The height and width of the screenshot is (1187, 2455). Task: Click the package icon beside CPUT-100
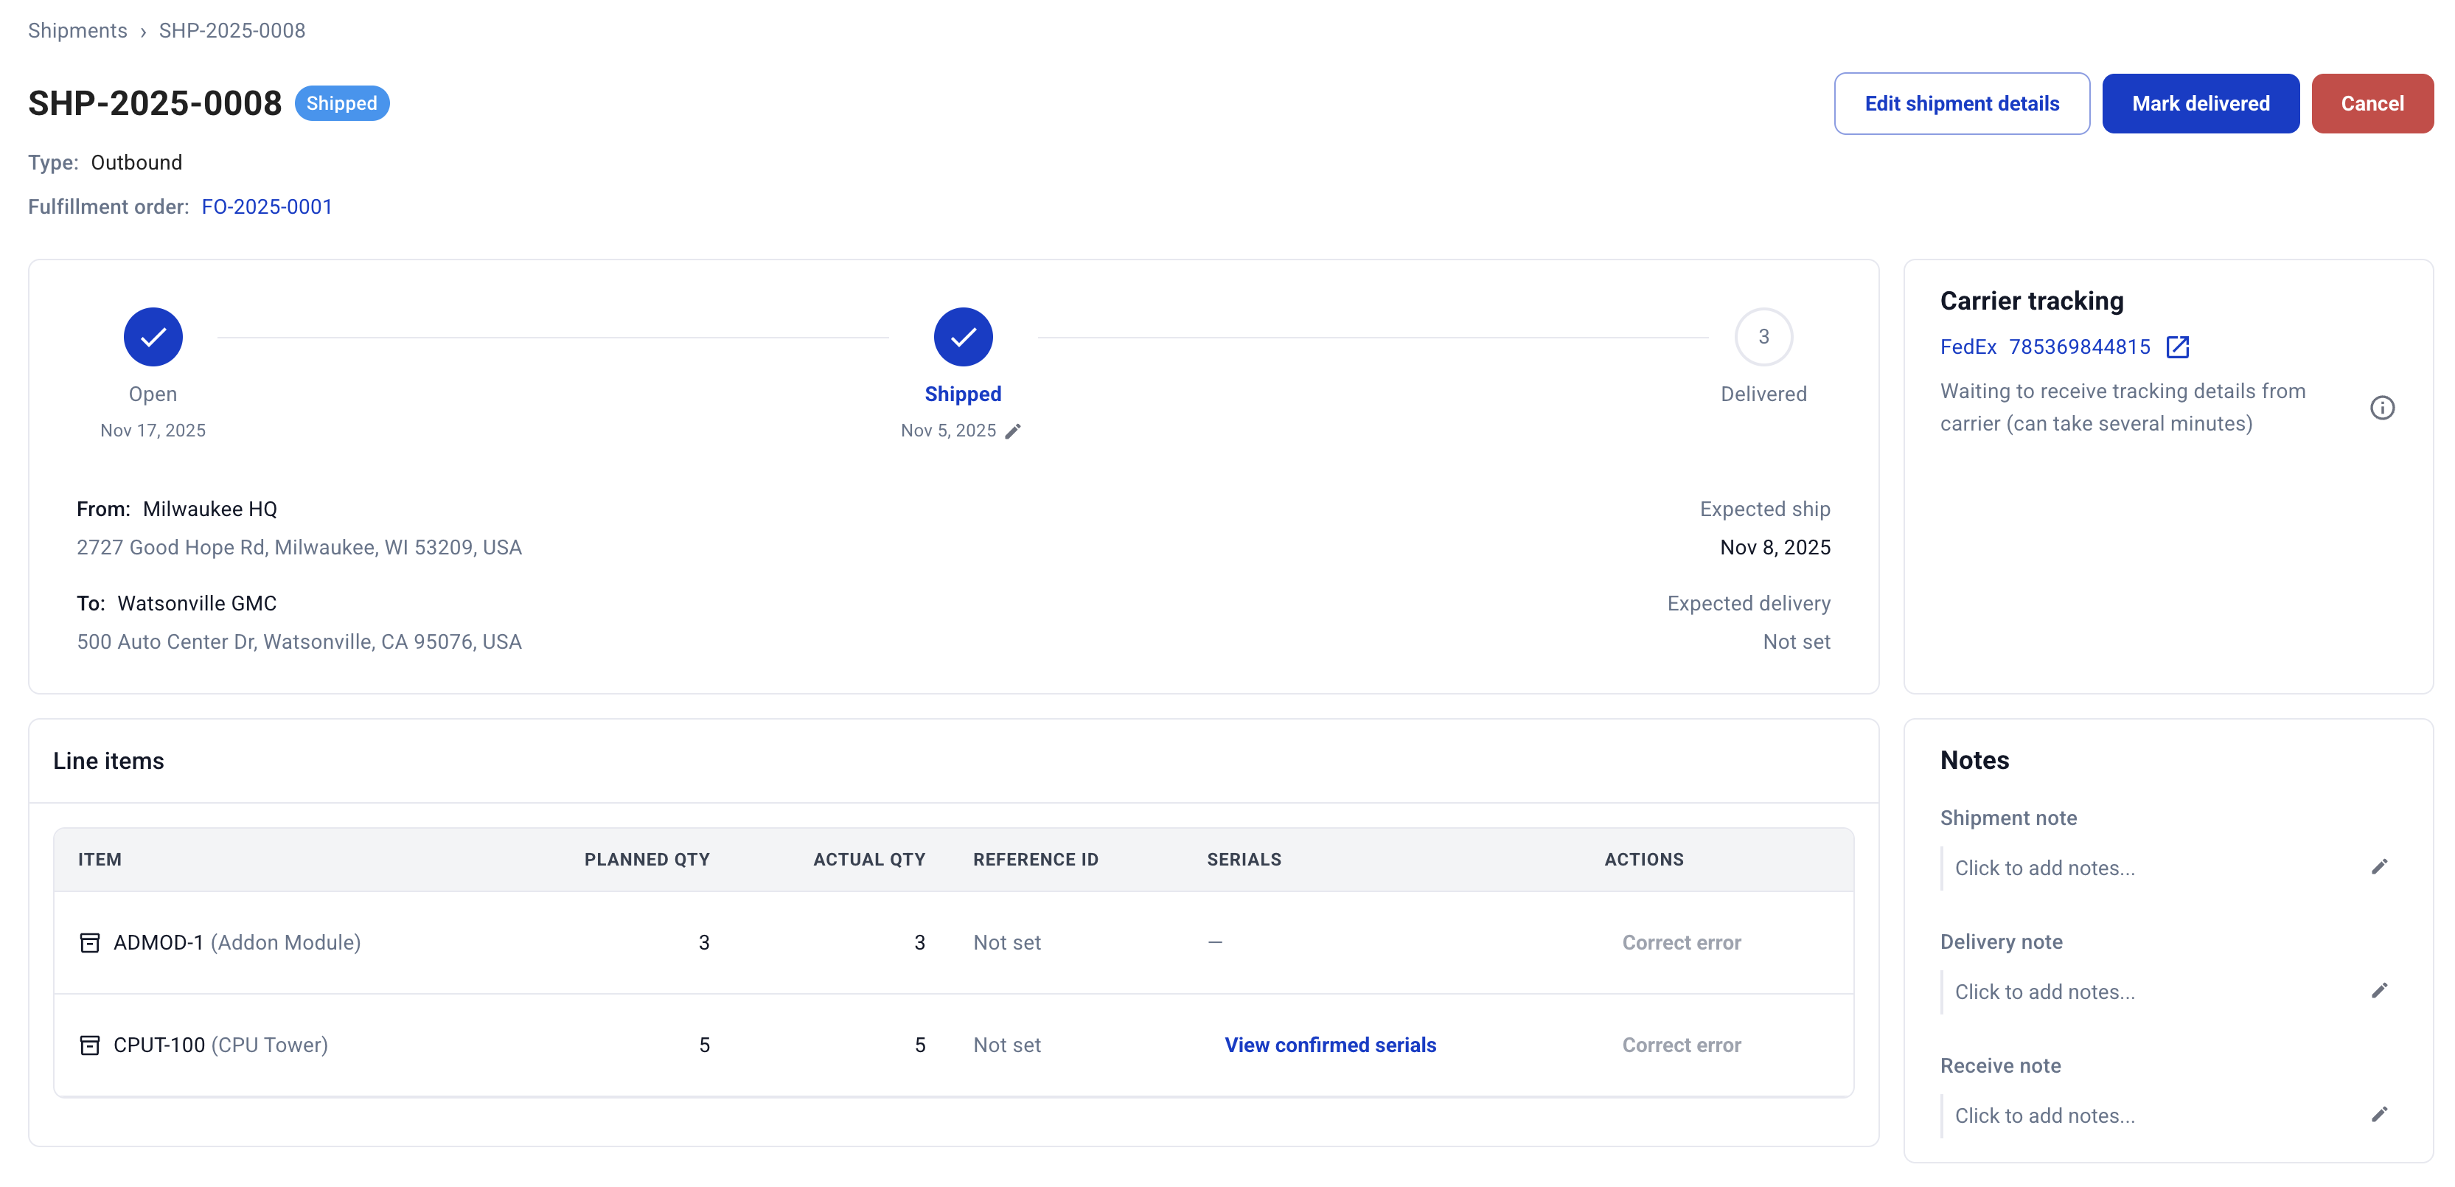coord(90,1044)
